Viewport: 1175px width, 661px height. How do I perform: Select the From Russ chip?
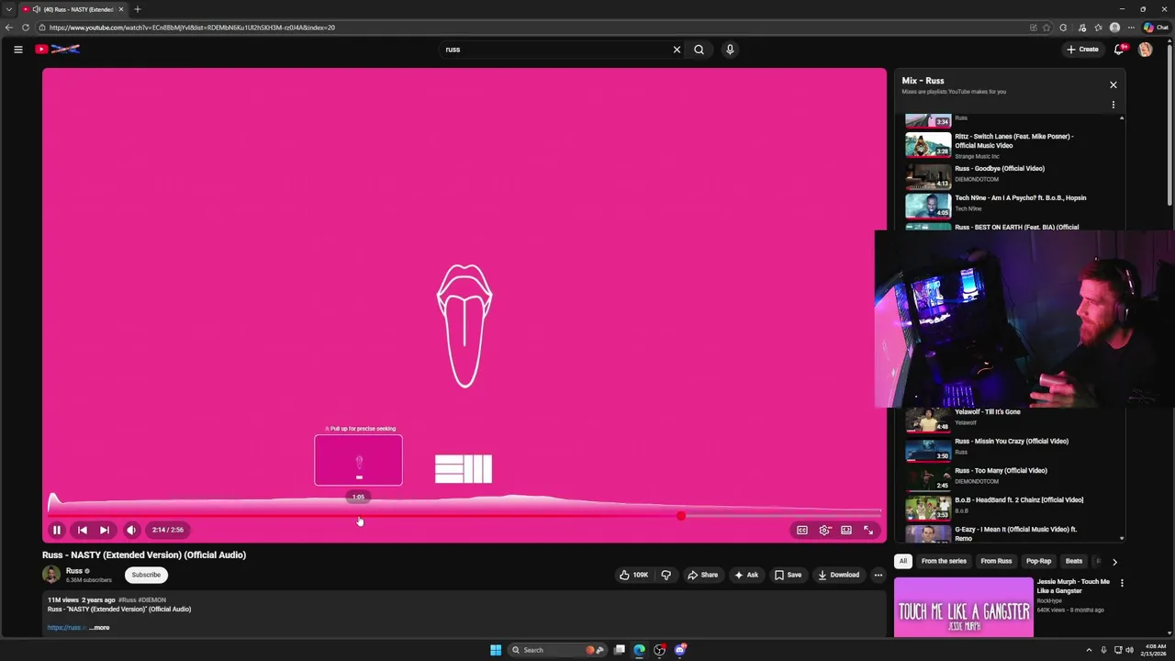(x=996, y=561)
